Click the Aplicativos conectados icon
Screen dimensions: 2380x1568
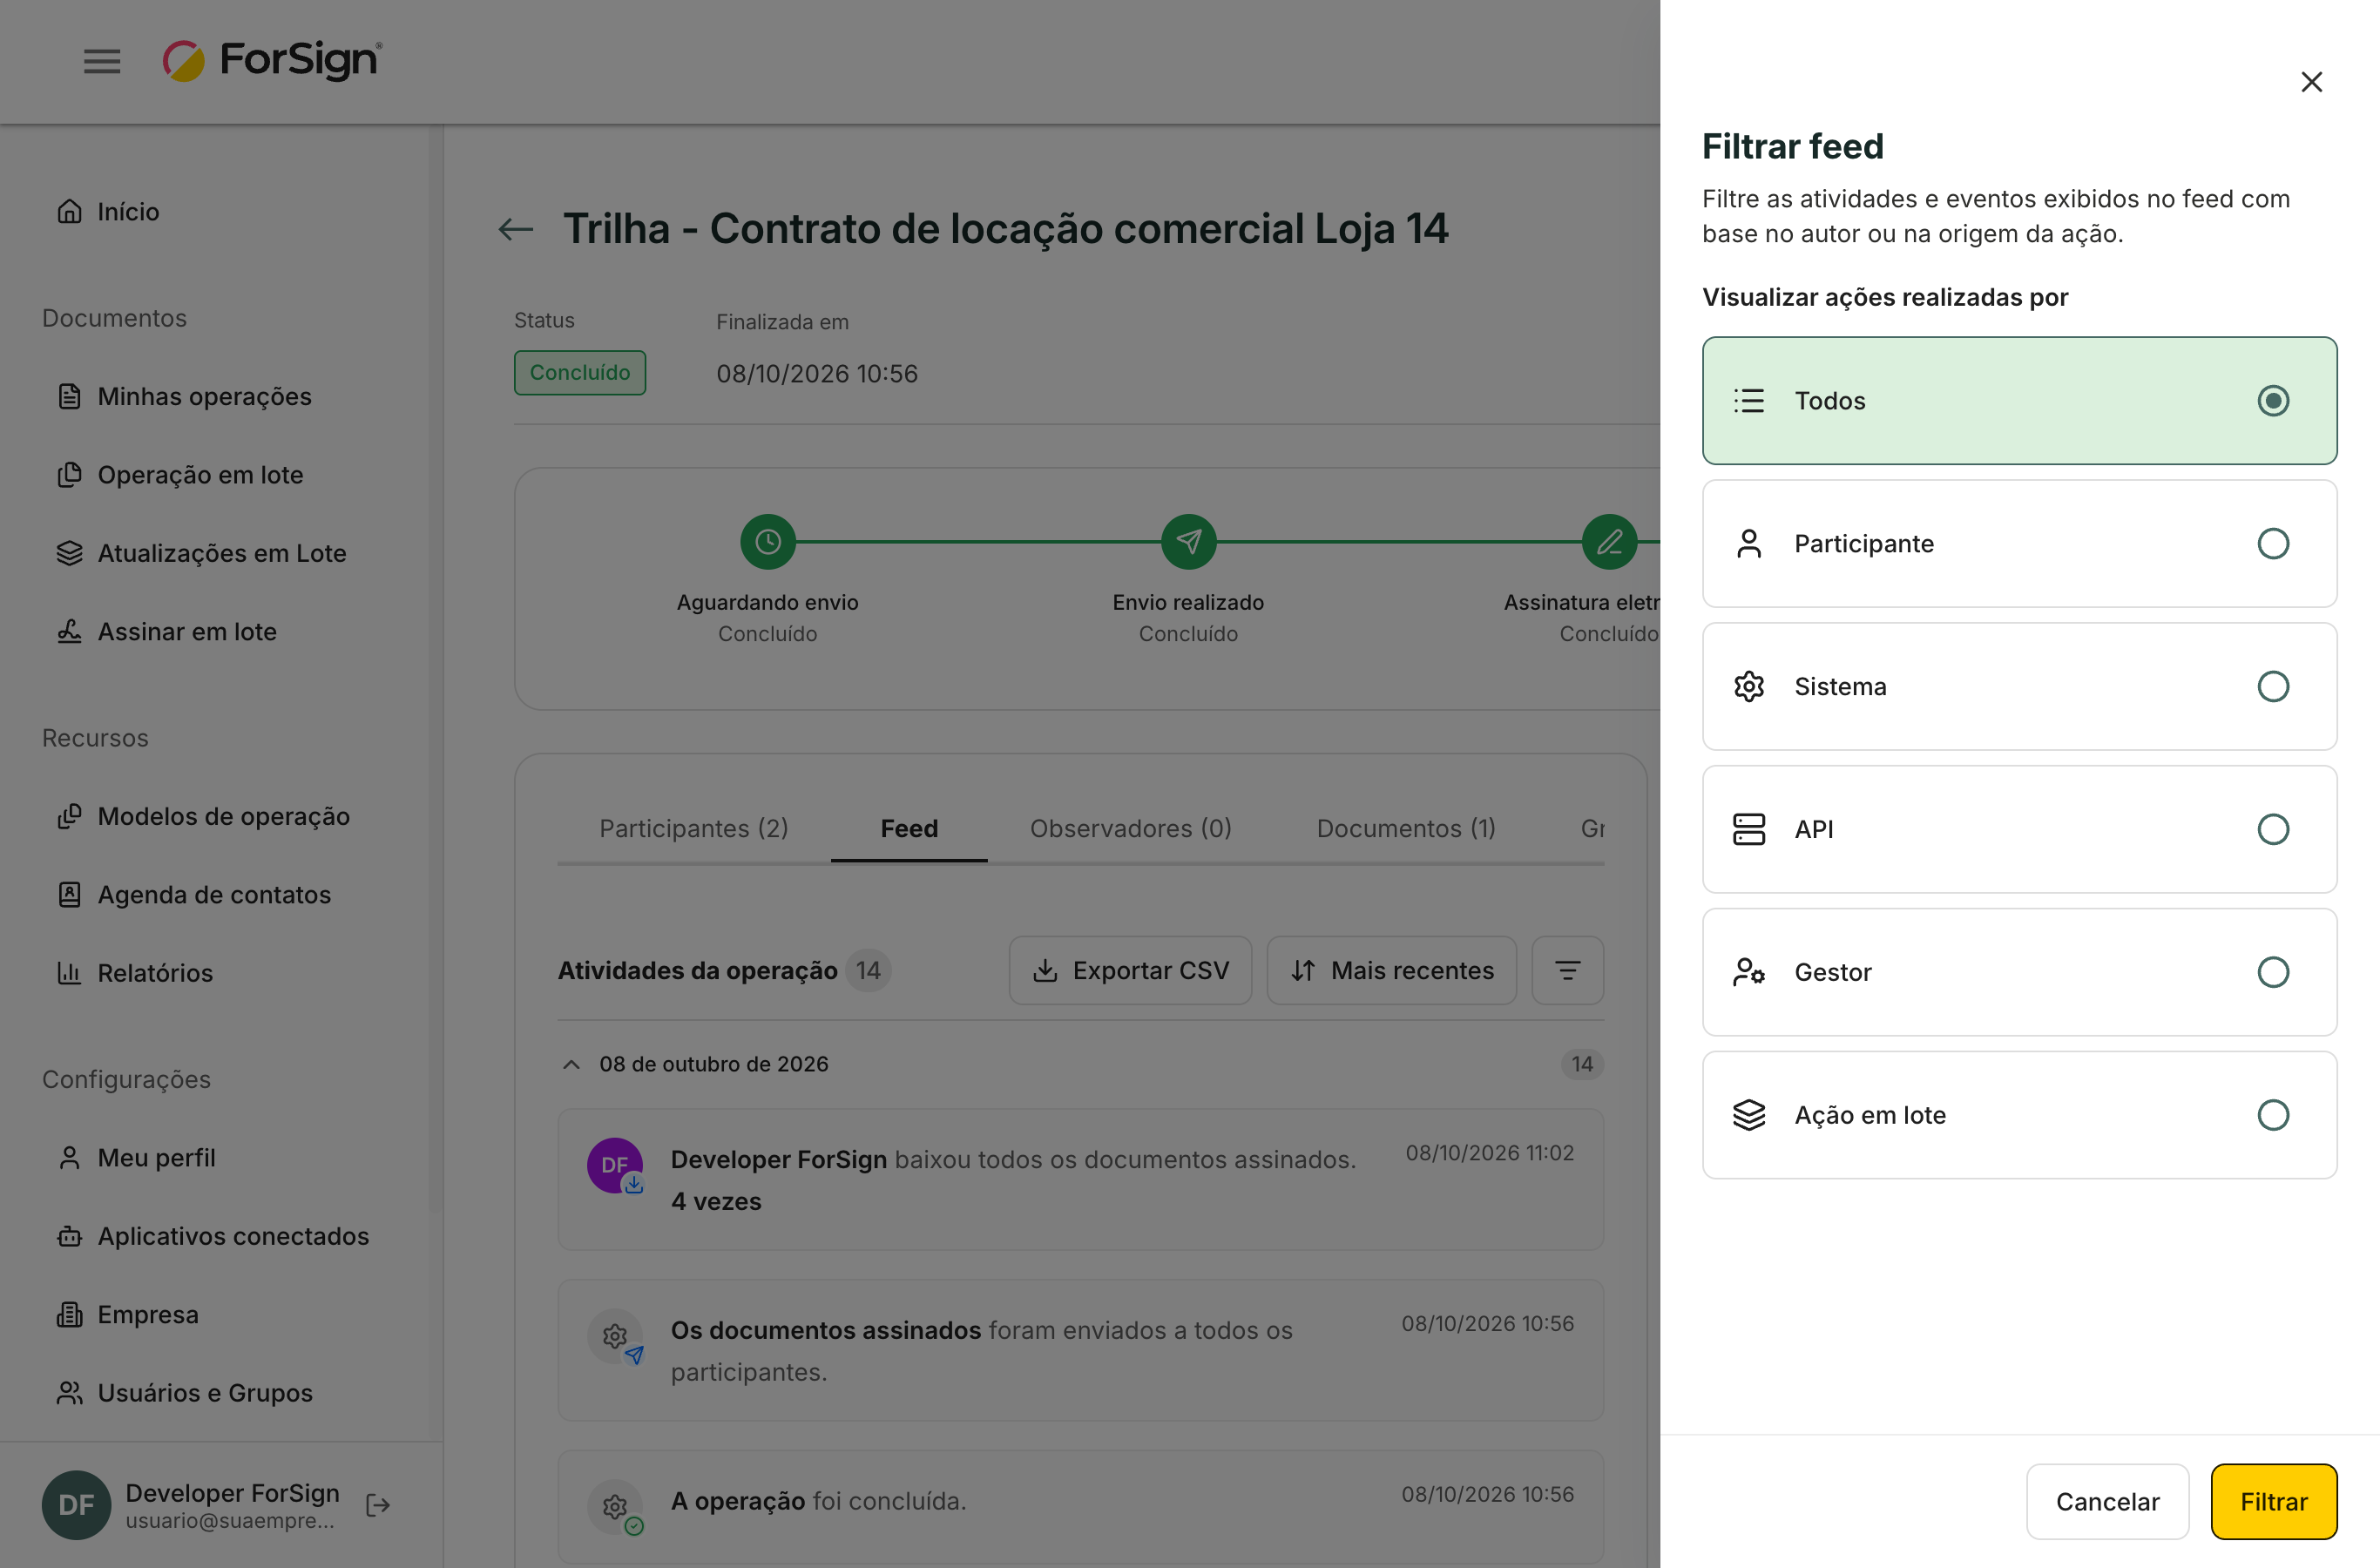click(69, 1236)
